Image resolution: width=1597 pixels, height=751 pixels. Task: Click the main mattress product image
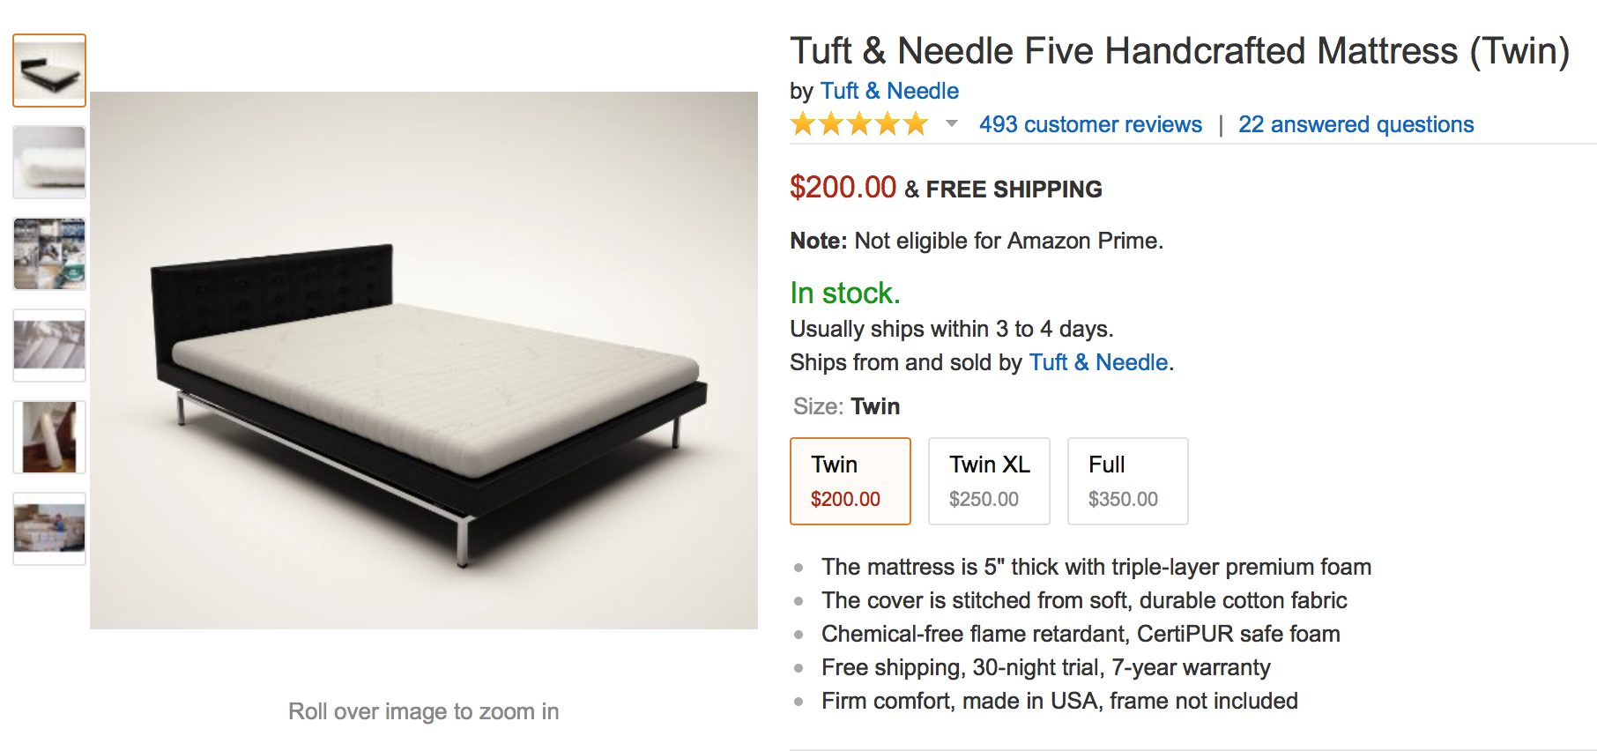(424, 361)
